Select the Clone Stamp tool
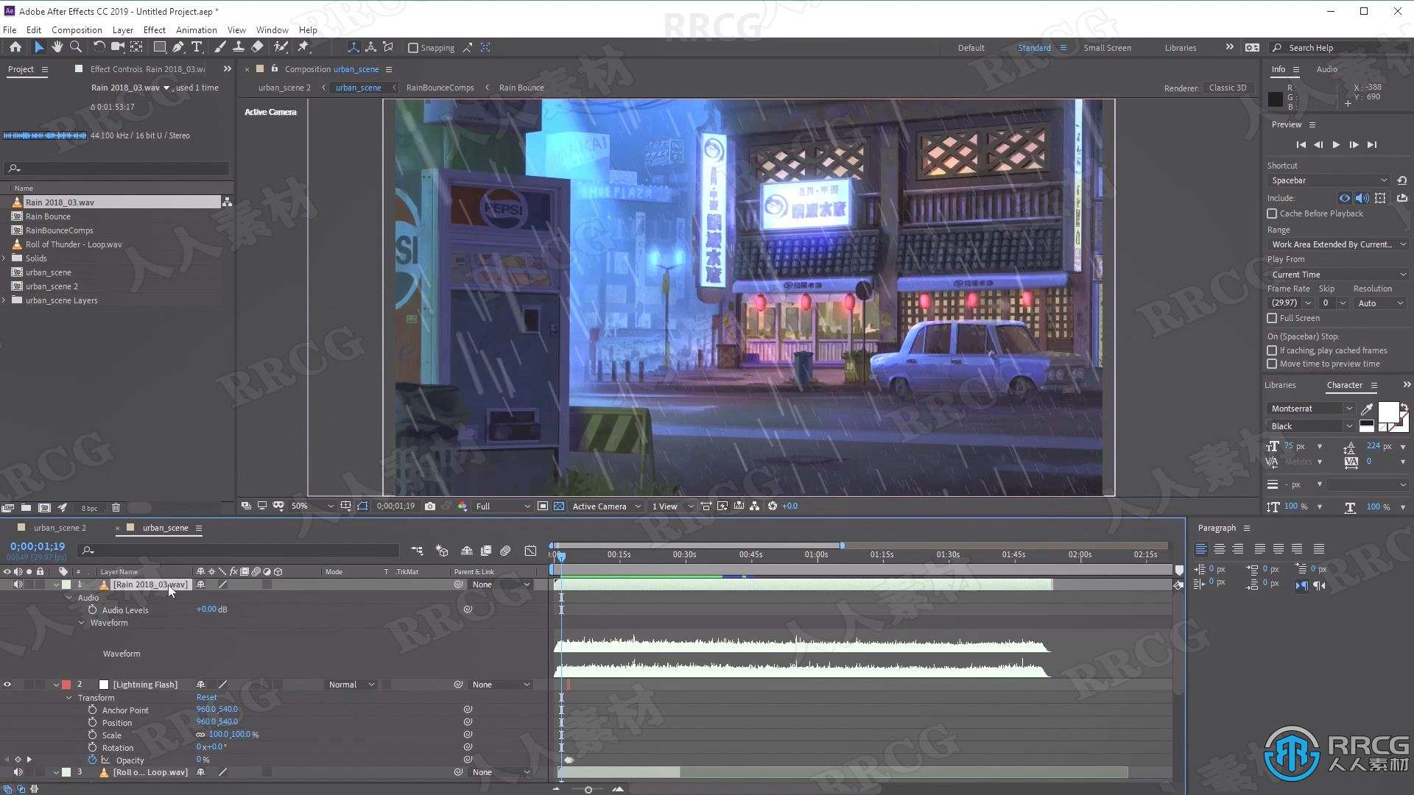 (x=239, y=47)
